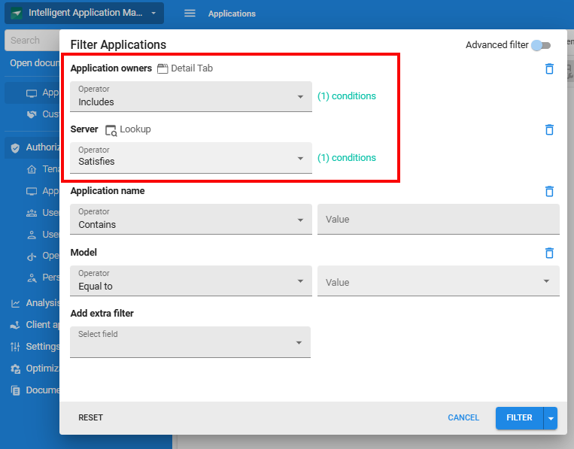
Task: Expand the FILTER button split arrow
Action: pyautogui.click(x=551, y=418)
